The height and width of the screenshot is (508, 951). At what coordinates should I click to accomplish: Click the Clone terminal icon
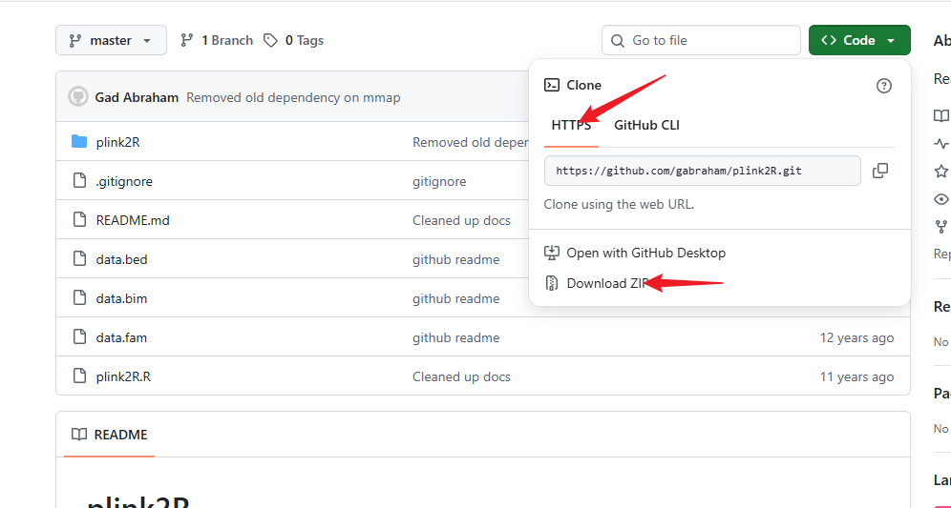(552, 85)
